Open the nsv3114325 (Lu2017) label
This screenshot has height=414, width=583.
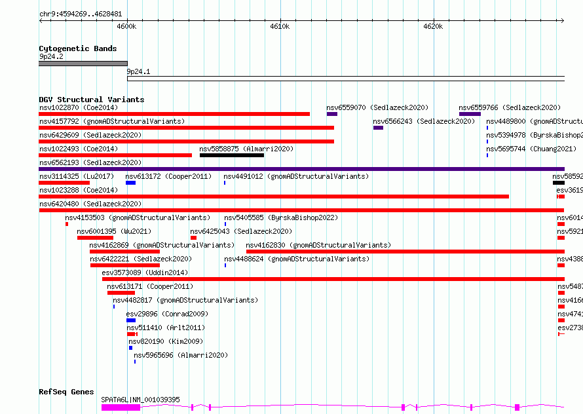pyautogui.click(x=77, y=176)
